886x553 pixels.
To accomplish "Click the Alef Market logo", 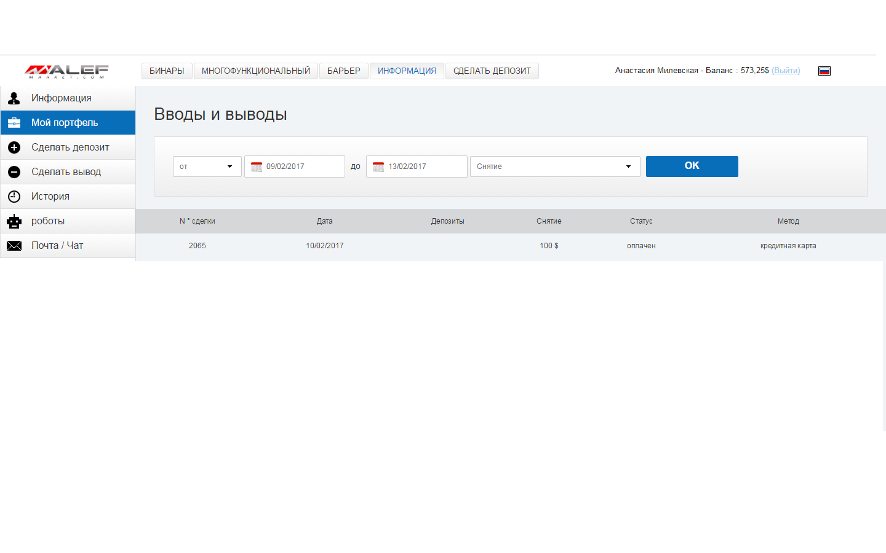I will click(66, 71).
